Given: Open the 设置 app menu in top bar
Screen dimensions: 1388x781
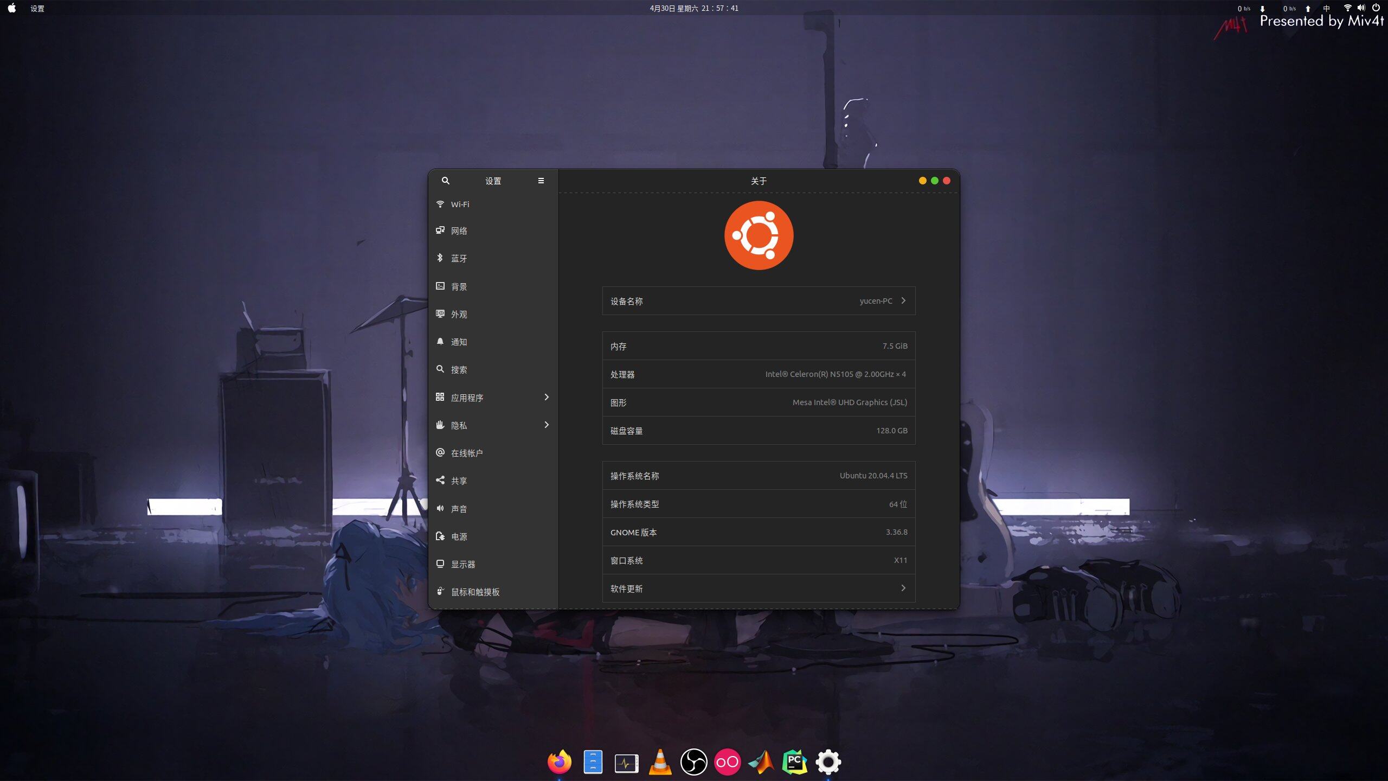Looking at the screenshot, I should (37, 9).
